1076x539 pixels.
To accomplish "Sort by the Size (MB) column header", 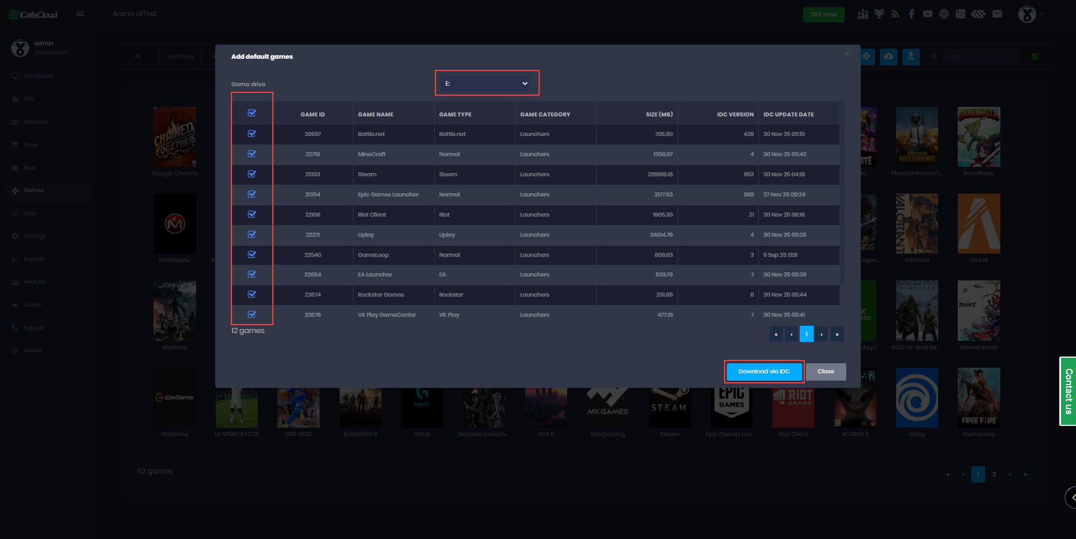I will point(658,114).
